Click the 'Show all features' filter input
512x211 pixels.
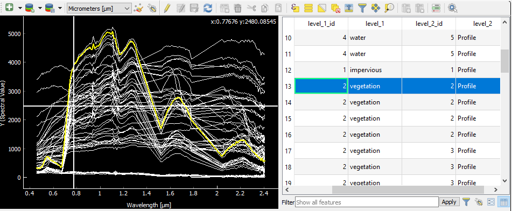[367, 202]
